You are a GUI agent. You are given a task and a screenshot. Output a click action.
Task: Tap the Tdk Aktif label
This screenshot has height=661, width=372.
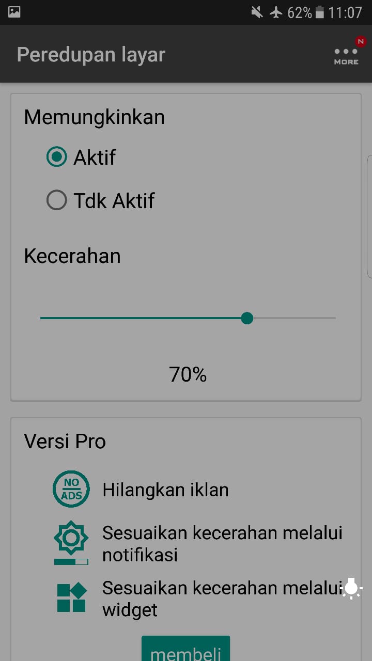(114, 200)
